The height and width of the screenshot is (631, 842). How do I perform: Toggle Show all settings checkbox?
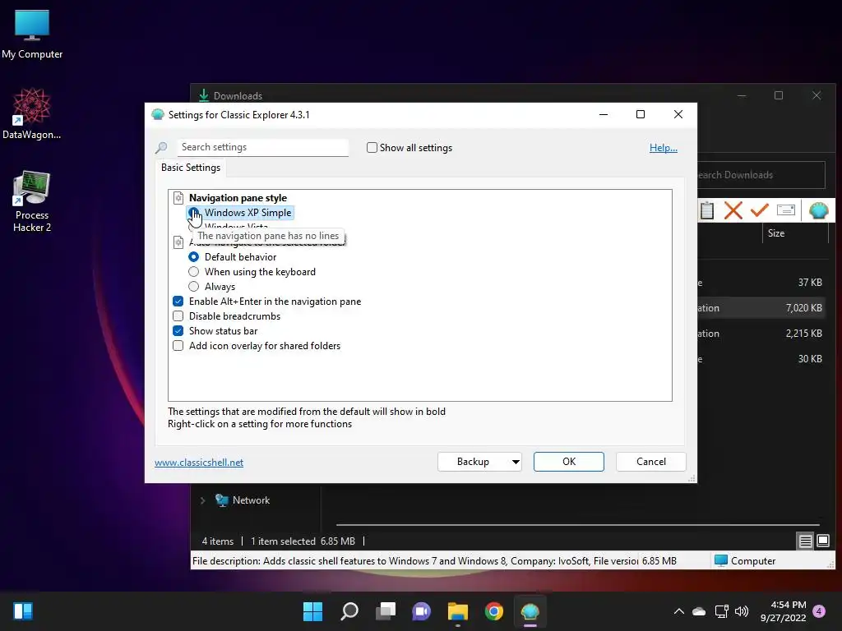372,148
